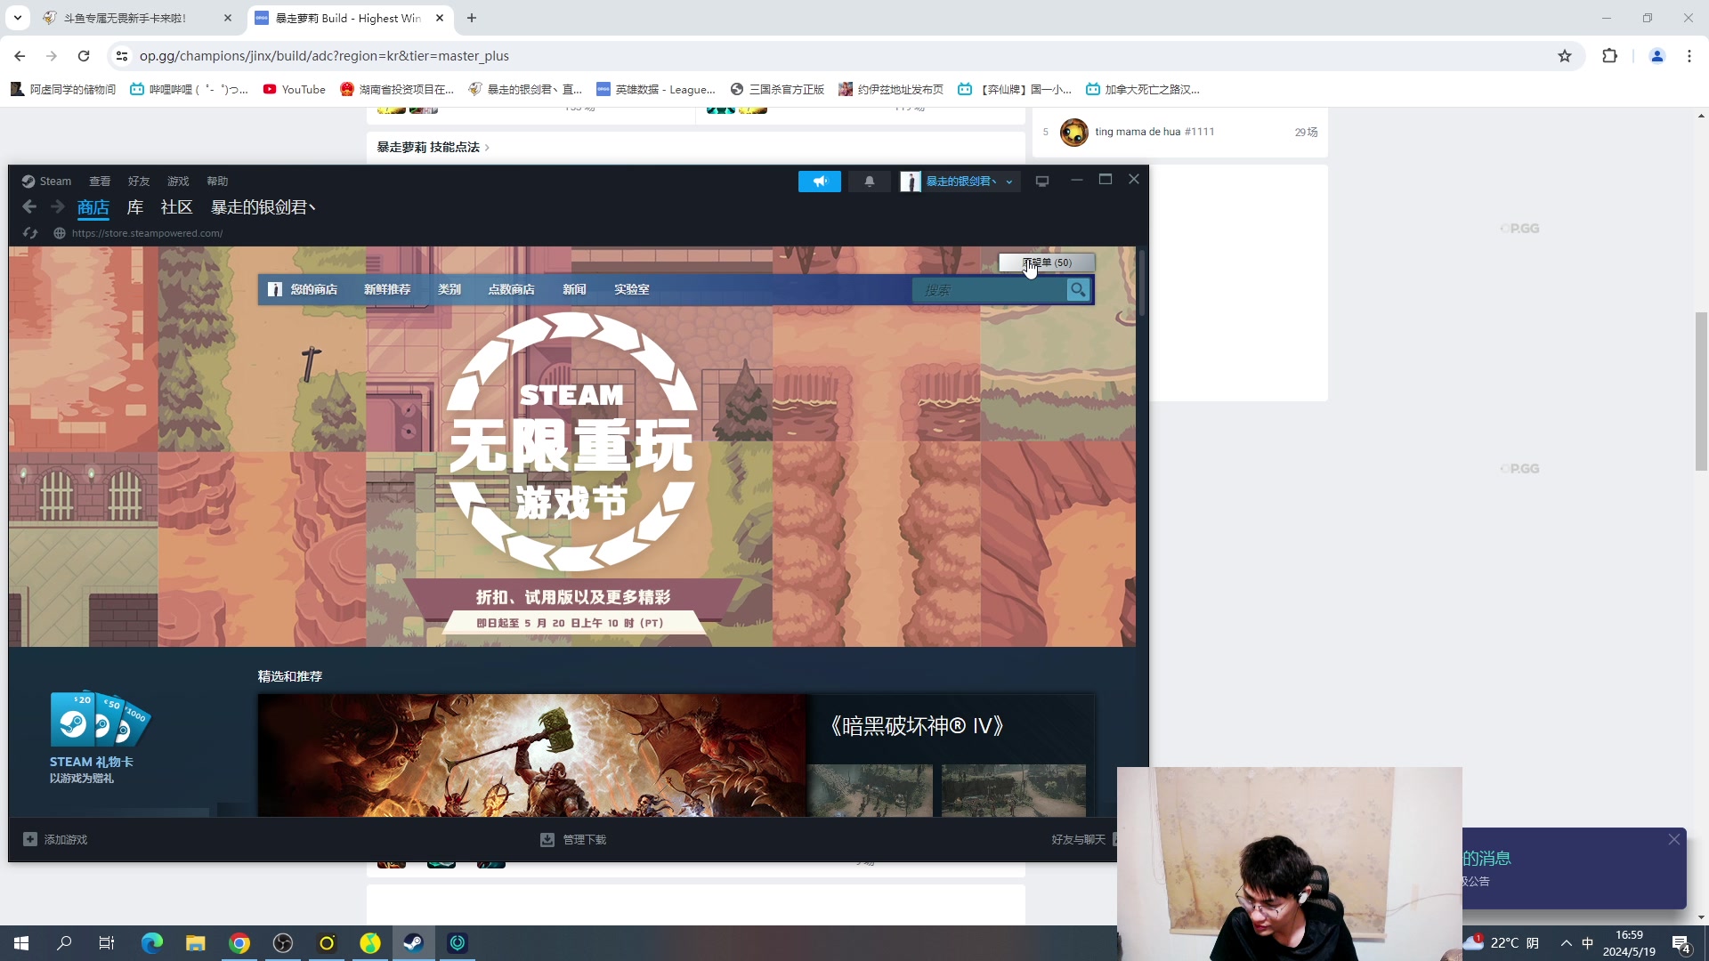The height and width of the screenshot is (961, 1709).
Task: Click the Steam store search field
Action: (x=988, y=290)
